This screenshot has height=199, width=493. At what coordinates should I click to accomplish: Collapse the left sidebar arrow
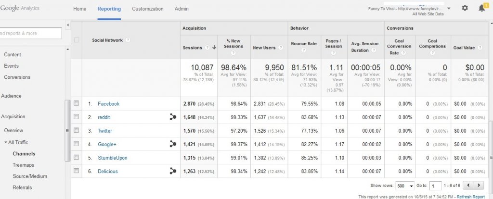(68, 25)
